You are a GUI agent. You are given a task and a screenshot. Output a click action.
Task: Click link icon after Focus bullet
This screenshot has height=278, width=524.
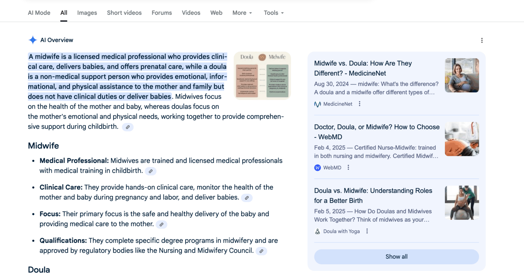coord(161,225)
